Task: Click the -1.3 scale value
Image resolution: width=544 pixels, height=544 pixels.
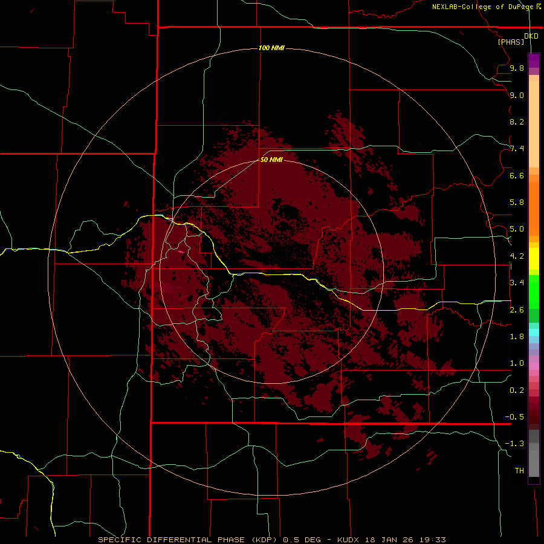Action: click(x=514, y=444)
